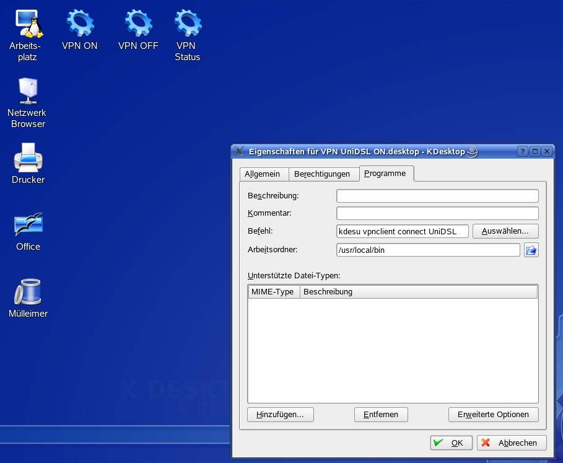The height and width of the screenshot is (463, 563).
Task: Switch to the Berechtigungen tab
Action: coord(323,174)
